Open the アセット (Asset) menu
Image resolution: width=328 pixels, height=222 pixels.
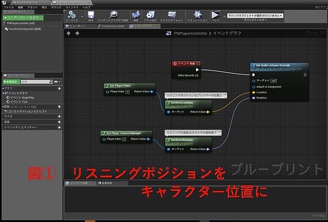(x=32, y=7)
